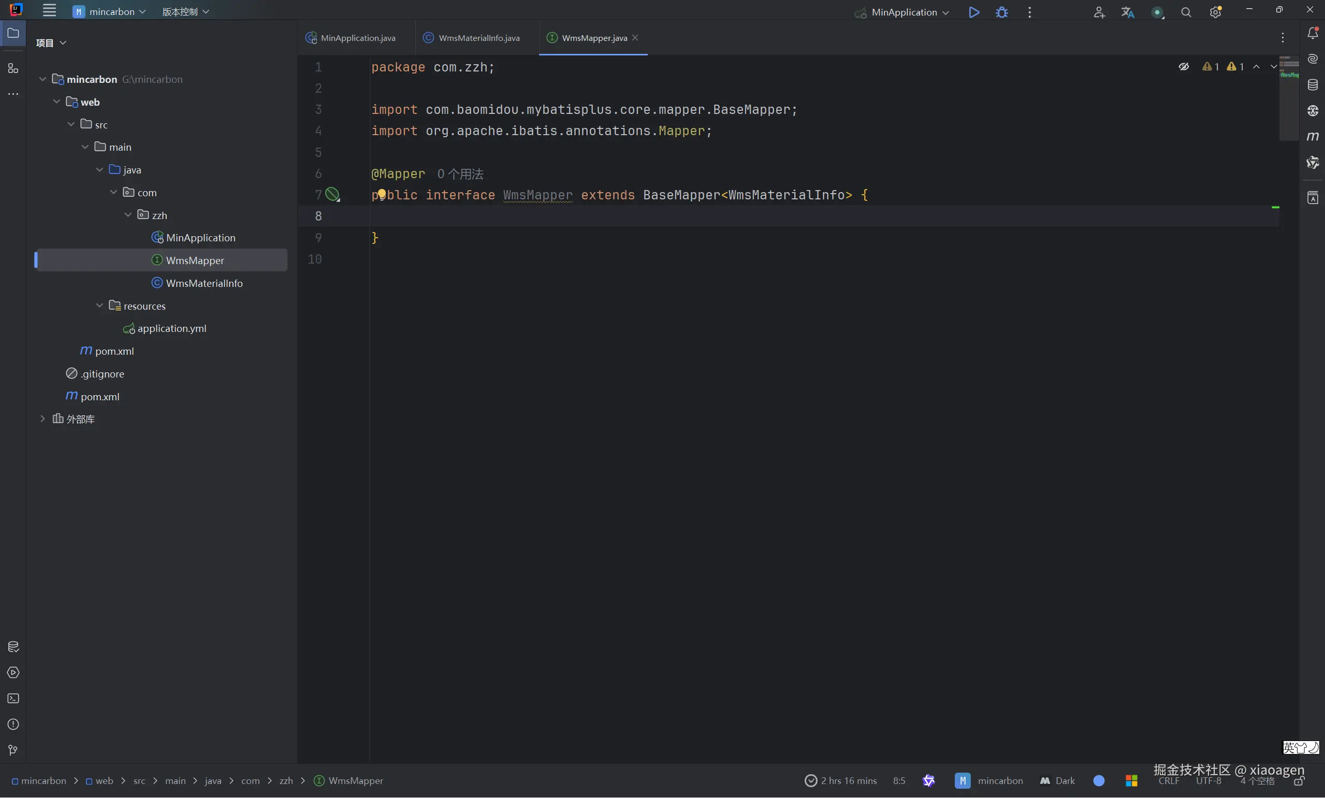Viewport: 1325px width, 798px height.
Task: Collapse the resources folder
Action: click(x=99, y=306)
